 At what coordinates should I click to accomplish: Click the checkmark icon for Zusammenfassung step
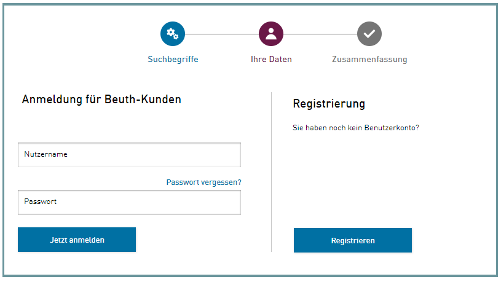[369, 34]
